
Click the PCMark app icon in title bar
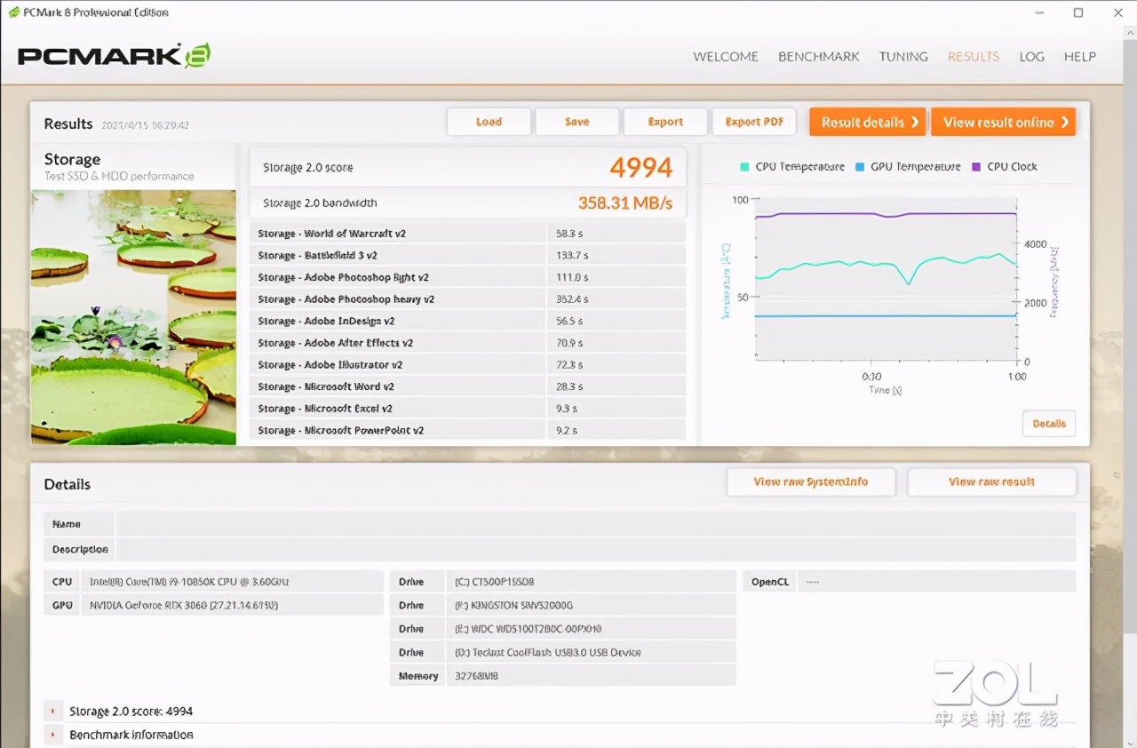pyautogui.click(x=12, y=12)
